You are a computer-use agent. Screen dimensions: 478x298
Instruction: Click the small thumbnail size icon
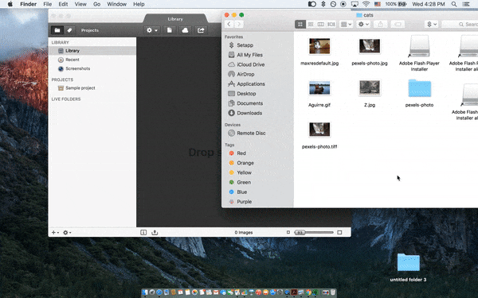pos(288,232)
